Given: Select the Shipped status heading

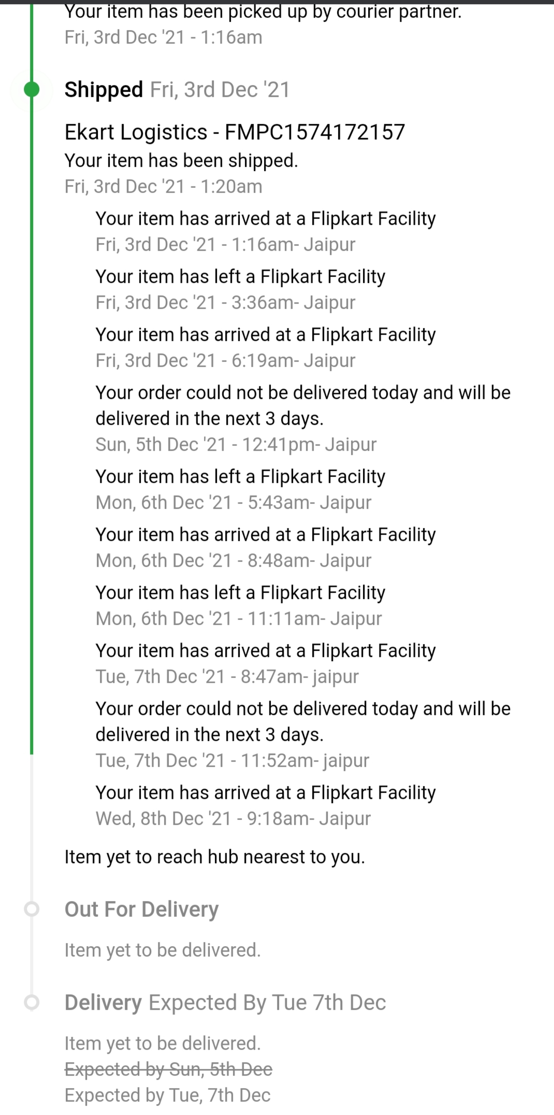Looking at the screenshot, I should click(x=104, y=90).
